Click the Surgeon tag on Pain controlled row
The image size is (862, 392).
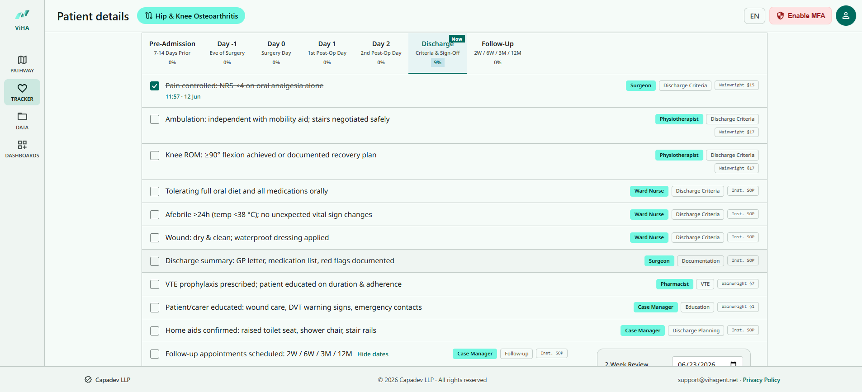tap(640, 85)
